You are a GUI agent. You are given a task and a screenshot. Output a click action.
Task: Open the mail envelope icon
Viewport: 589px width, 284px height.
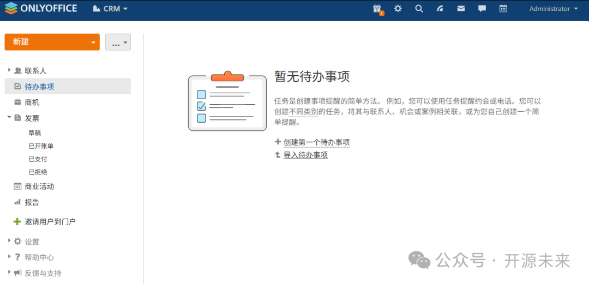461,9
